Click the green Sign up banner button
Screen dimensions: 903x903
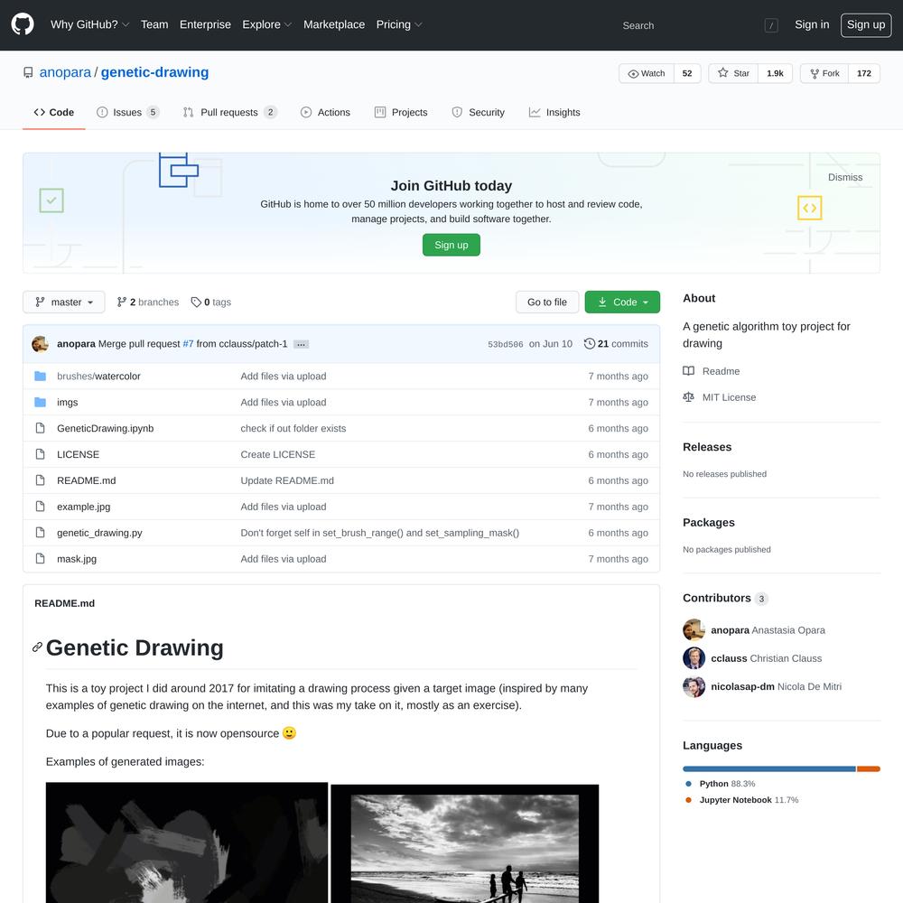(x=451, y=245)
